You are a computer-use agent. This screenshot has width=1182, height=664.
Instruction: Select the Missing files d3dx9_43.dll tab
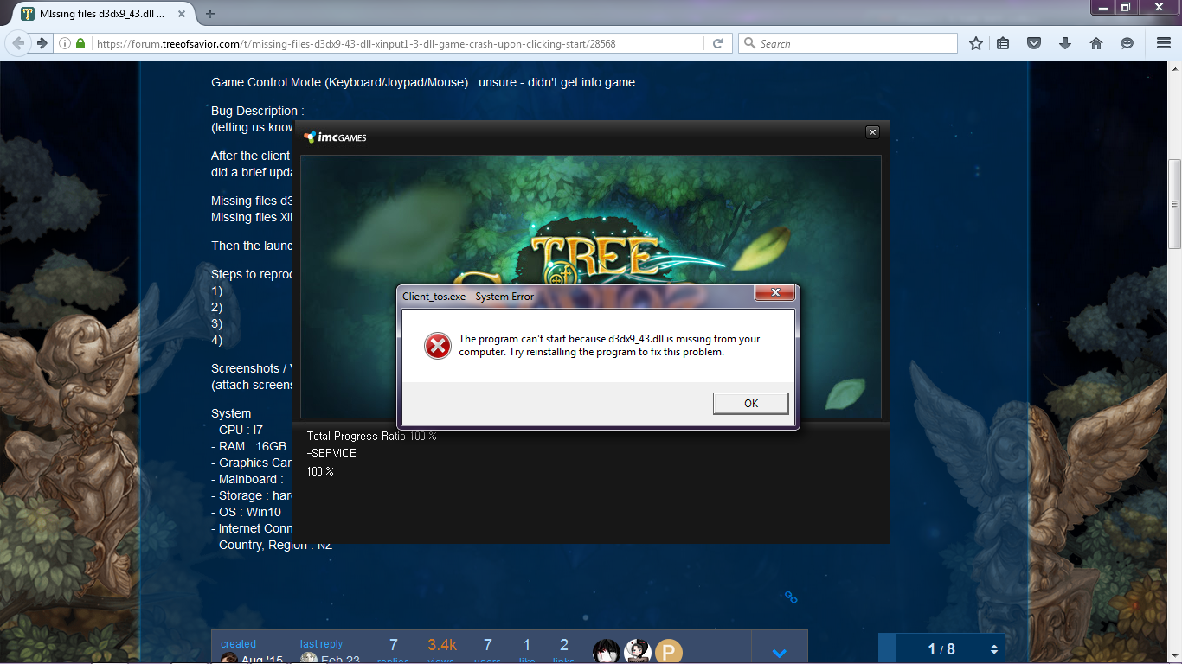click(102, 13)
